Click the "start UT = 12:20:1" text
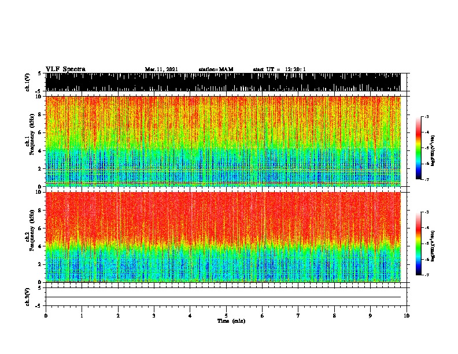The height and width of the screenshot is (354, 458). pos(279,69)
